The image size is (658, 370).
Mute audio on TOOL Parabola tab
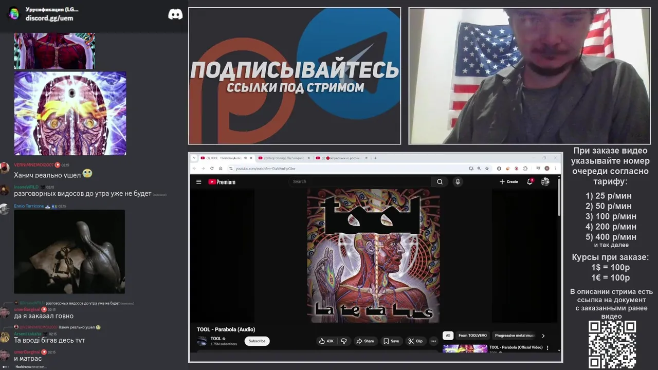point(245,158)
